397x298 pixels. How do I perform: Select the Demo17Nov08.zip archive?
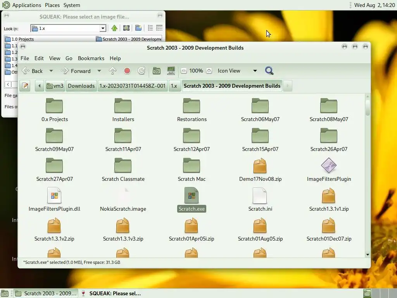point(260,170)
